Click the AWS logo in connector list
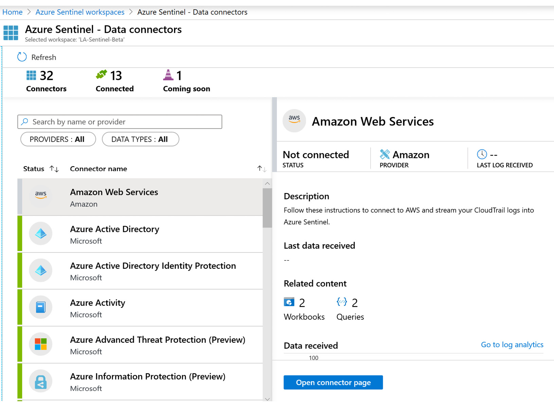This screenshot has width=554, height=407. pos(41,195)
